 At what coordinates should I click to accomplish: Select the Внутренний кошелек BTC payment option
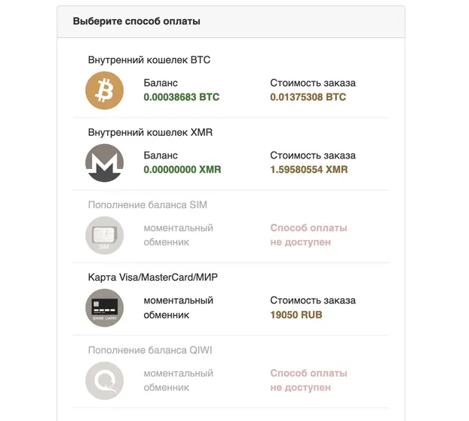pos(231,81)
